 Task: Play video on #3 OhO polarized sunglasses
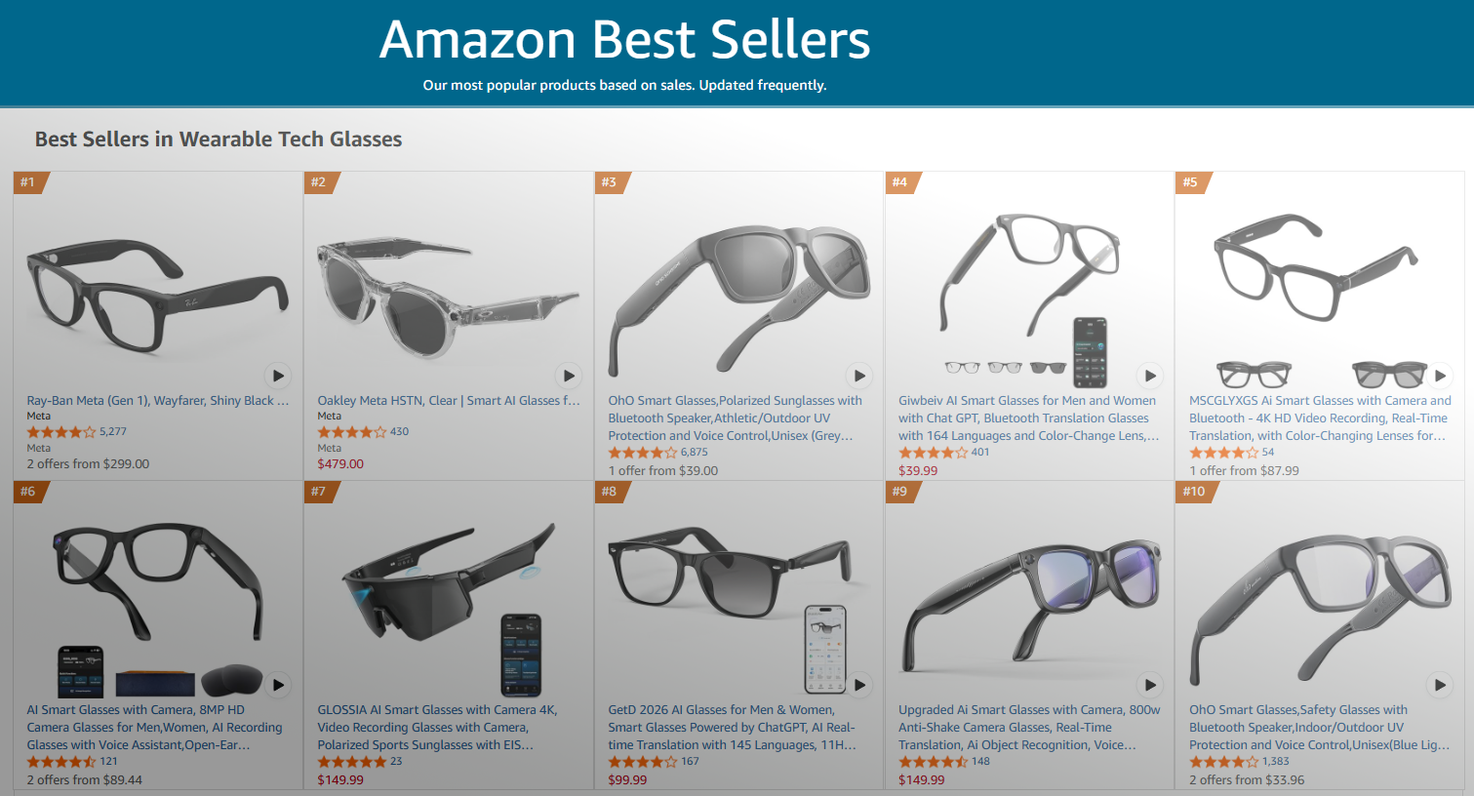[859, 376]
